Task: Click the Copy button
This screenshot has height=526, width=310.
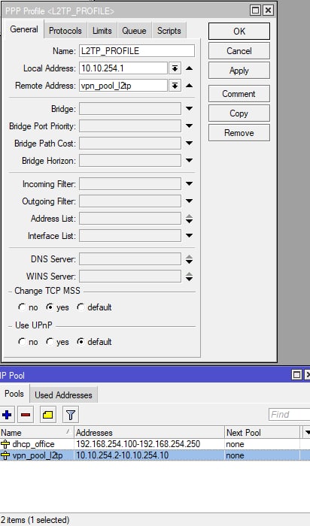Action: (x=239, y=113)
